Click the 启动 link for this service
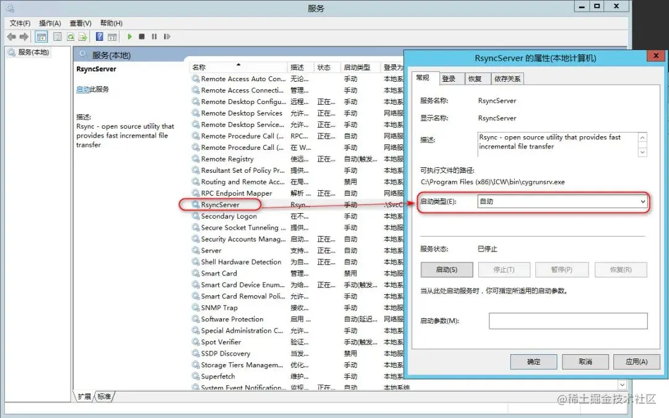 pyautogui.click(x=83, y=90)
